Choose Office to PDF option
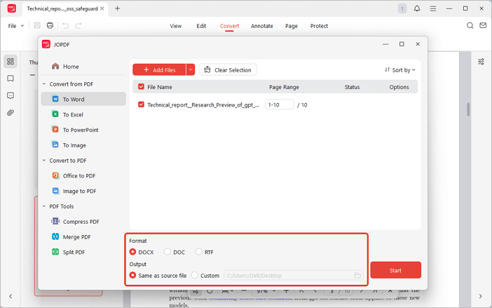The width and height of the screenshot is (492, 308). (x=83, y=175)
